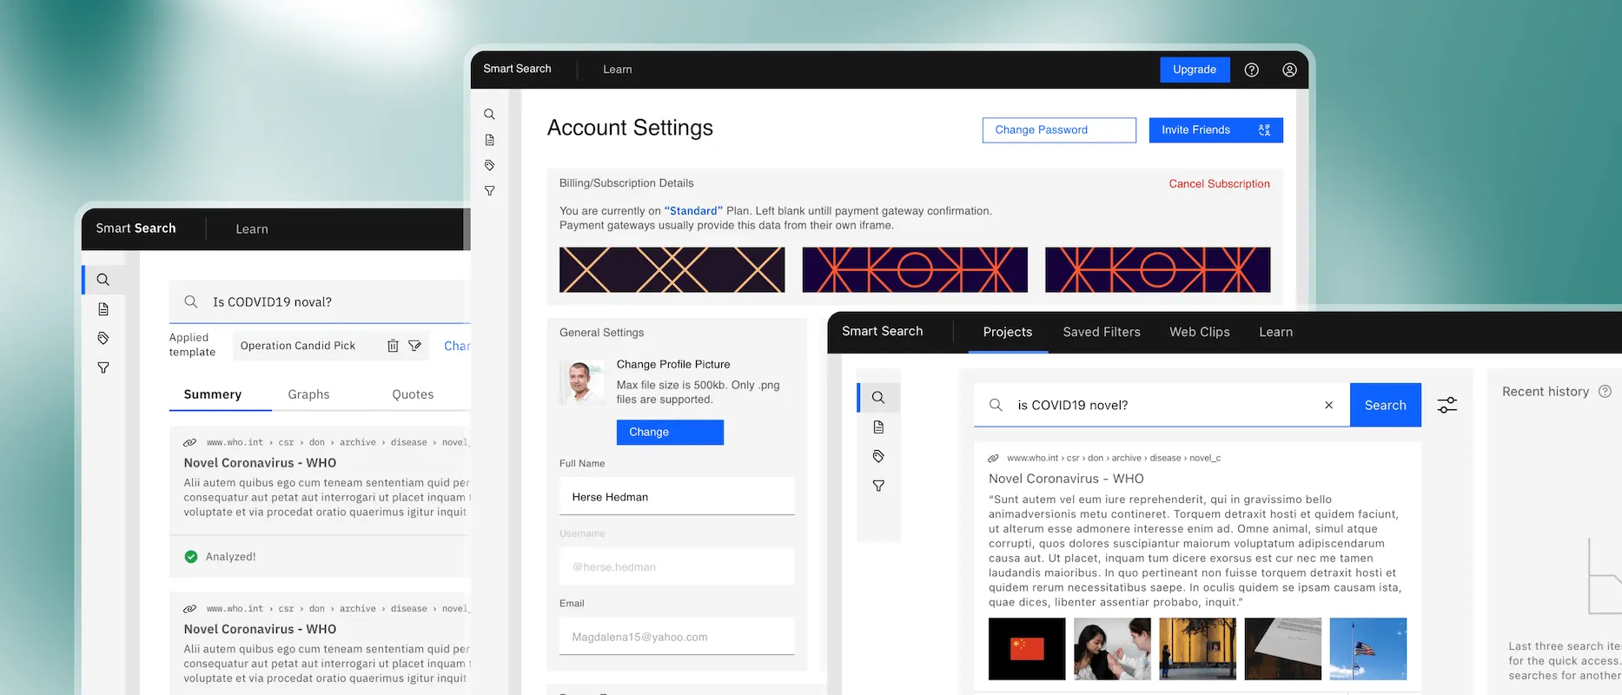Switch to Saved Filters tab
Screen dimensions: 1622x695
coord(1102,332)
